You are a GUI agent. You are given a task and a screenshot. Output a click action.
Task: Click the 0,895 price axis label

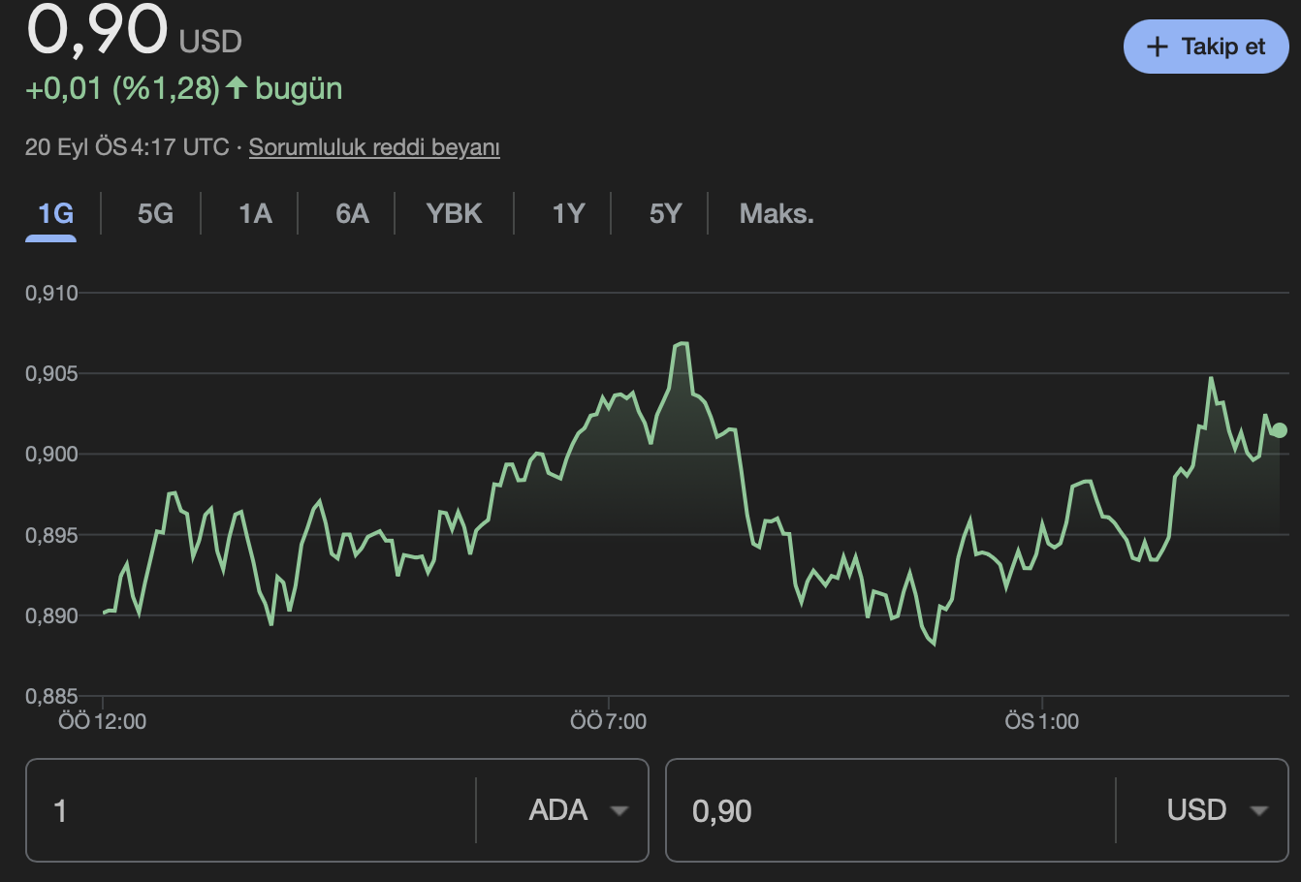coord(51,535)
